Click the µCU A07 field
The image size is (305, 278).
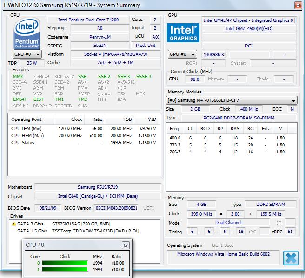pyautogui.click(x=155, y=37)
